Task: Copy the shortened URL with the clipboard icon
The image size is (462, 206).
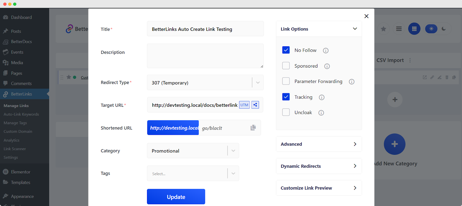Action: [x=253, y=127]
